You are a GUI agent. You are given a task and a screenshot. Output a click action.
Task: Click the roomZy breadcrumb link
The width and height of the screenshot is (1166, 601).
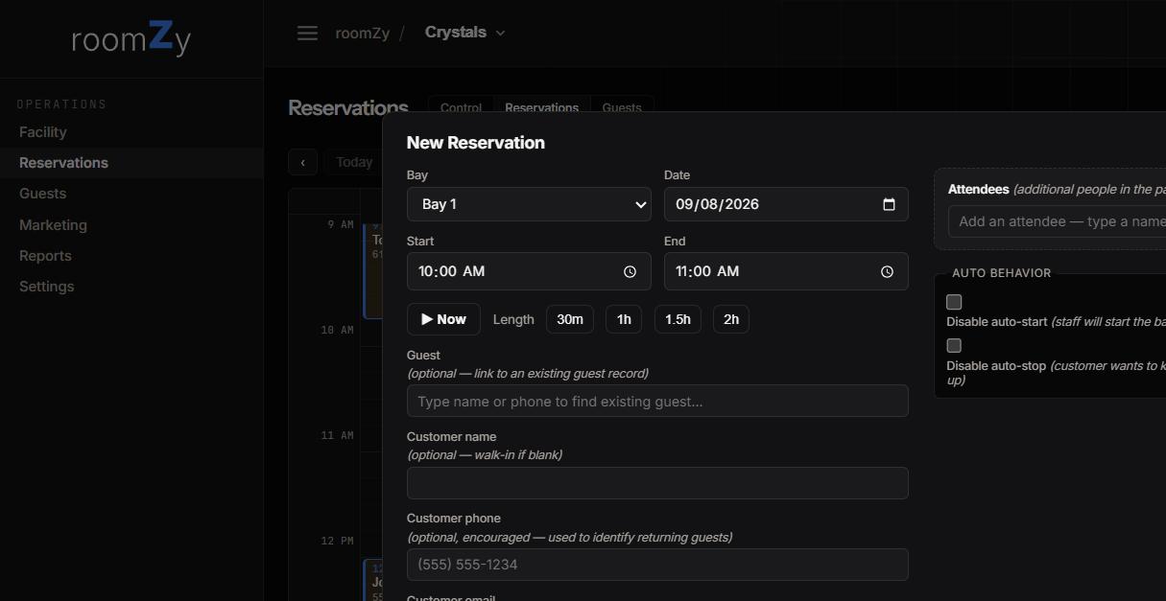point(362,33)
